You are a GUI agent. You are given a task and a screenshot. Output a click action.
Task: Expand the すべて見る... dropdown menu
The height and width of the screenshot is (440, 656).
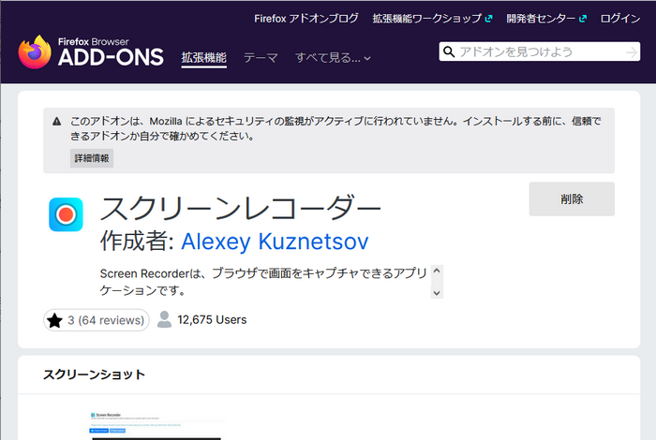pyautogui.click(x=333, y=58)
